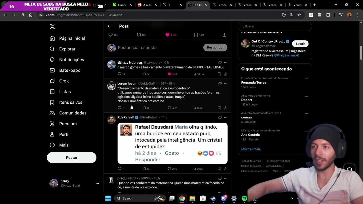Click the main post's reply icon
The width and height of the screenshot is (363, 204).
pos(111,35)
